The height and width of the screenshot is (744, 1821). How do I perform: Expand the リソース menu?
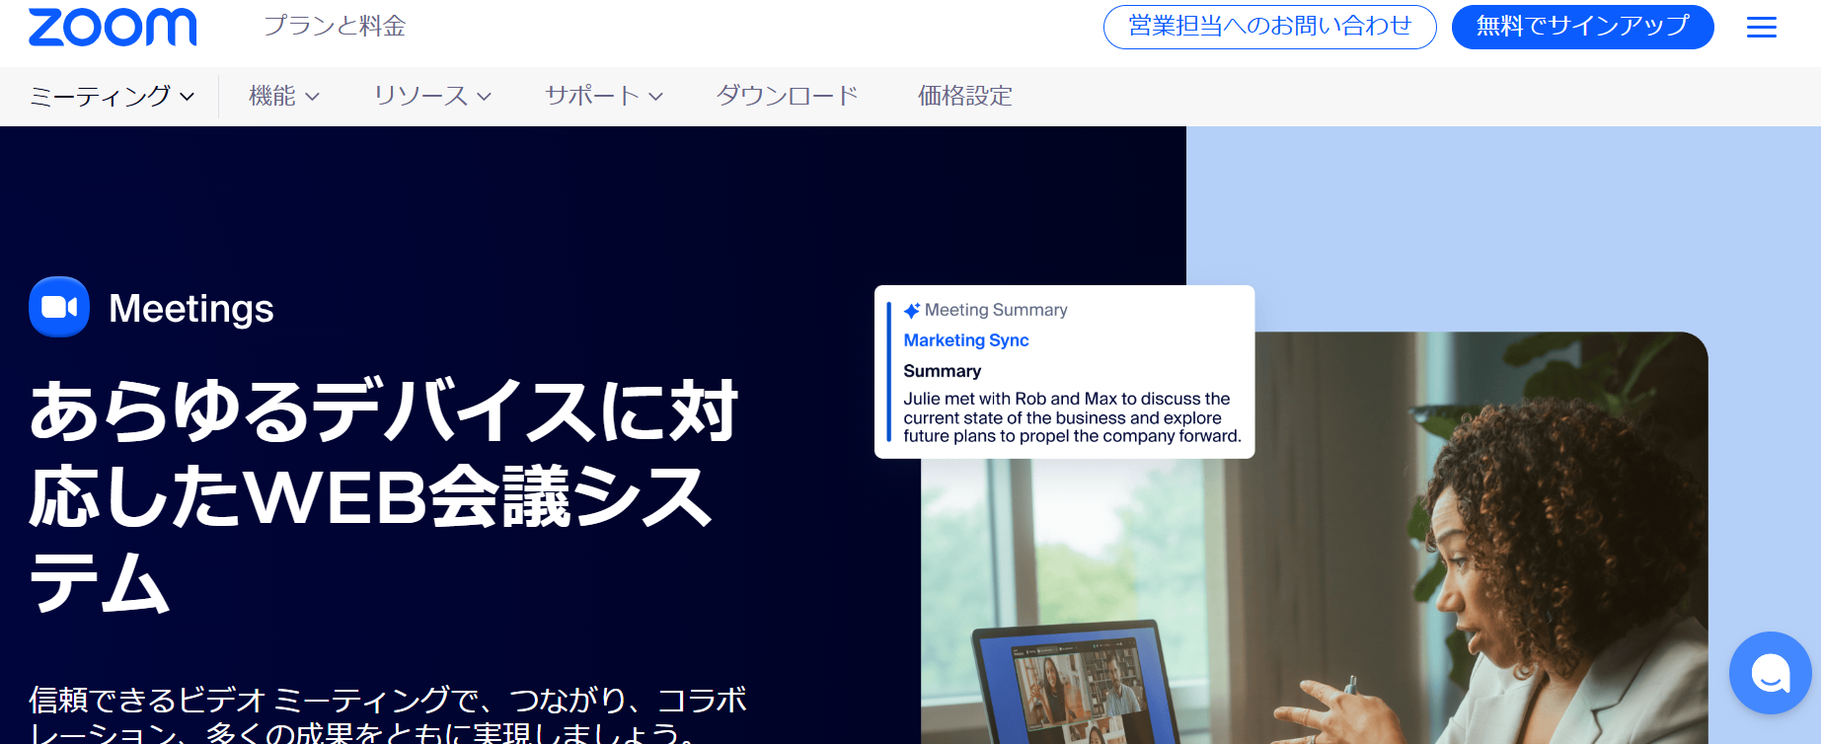(x=432, y=96)
